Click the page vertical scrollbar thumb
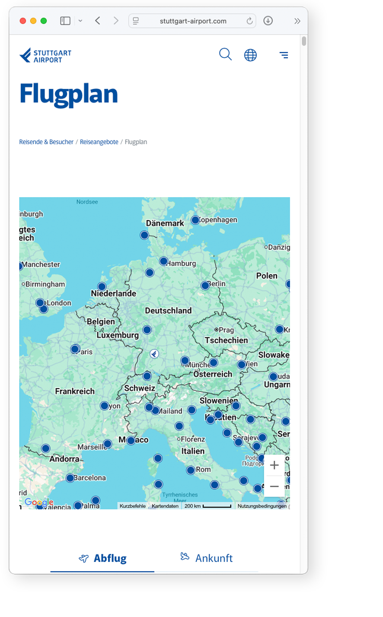 [304, 41]
